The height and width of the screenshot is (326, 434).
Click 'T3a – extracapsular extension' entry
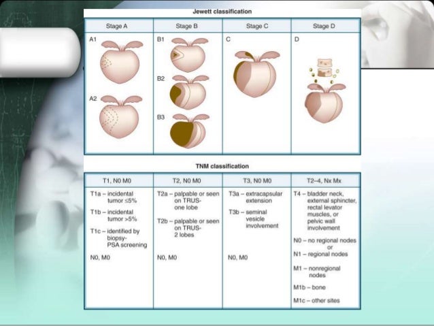(256, 197)
